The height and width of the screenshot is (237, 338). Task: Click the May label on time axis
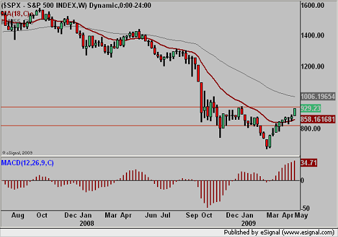[301, 215]
